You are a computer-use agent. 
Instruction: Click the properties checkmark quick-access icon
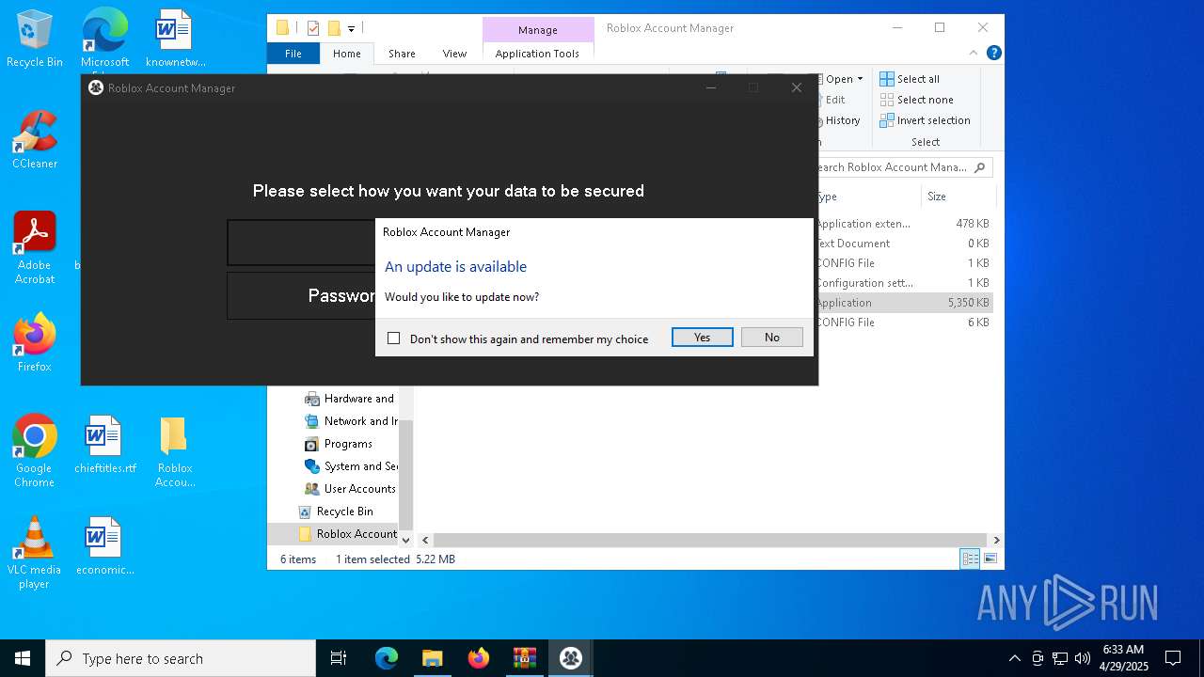313,28
